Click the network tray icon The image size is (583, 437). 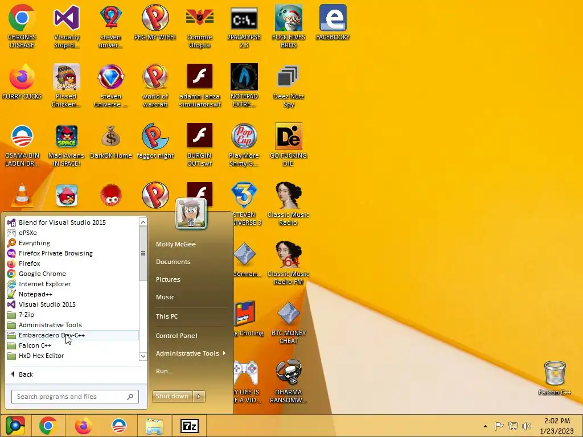tap(513, 426)
